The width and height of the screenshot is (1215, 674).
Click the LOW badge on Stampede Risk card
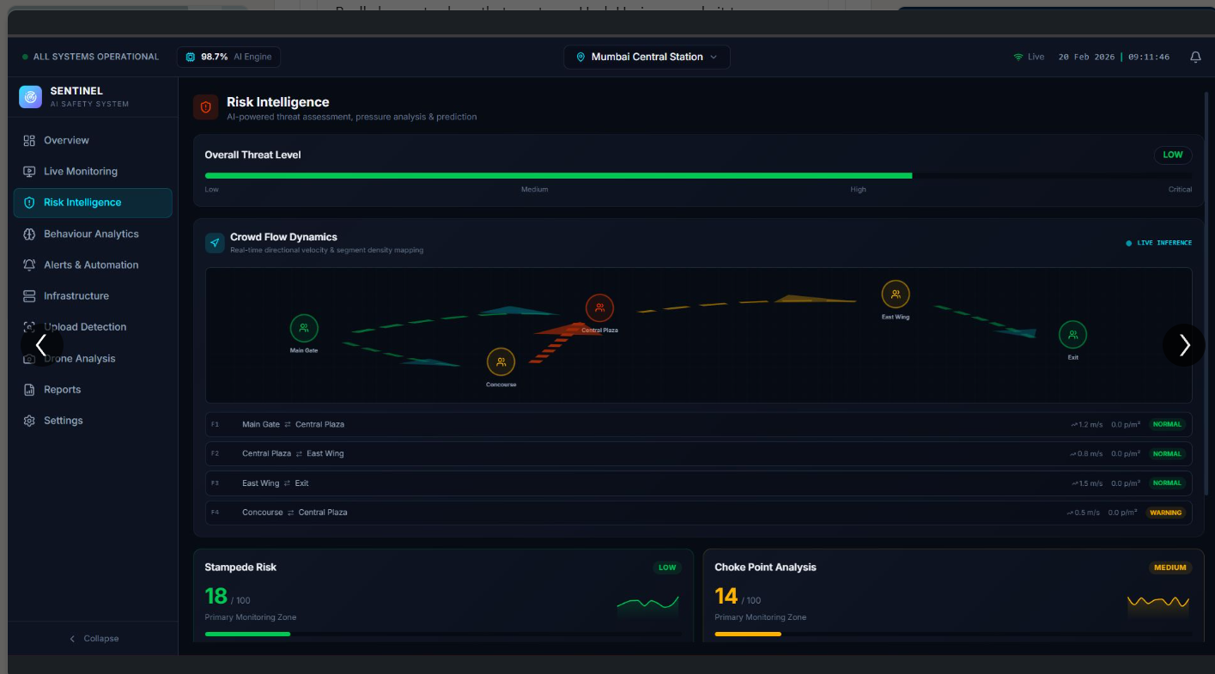(x=667, y=567)
